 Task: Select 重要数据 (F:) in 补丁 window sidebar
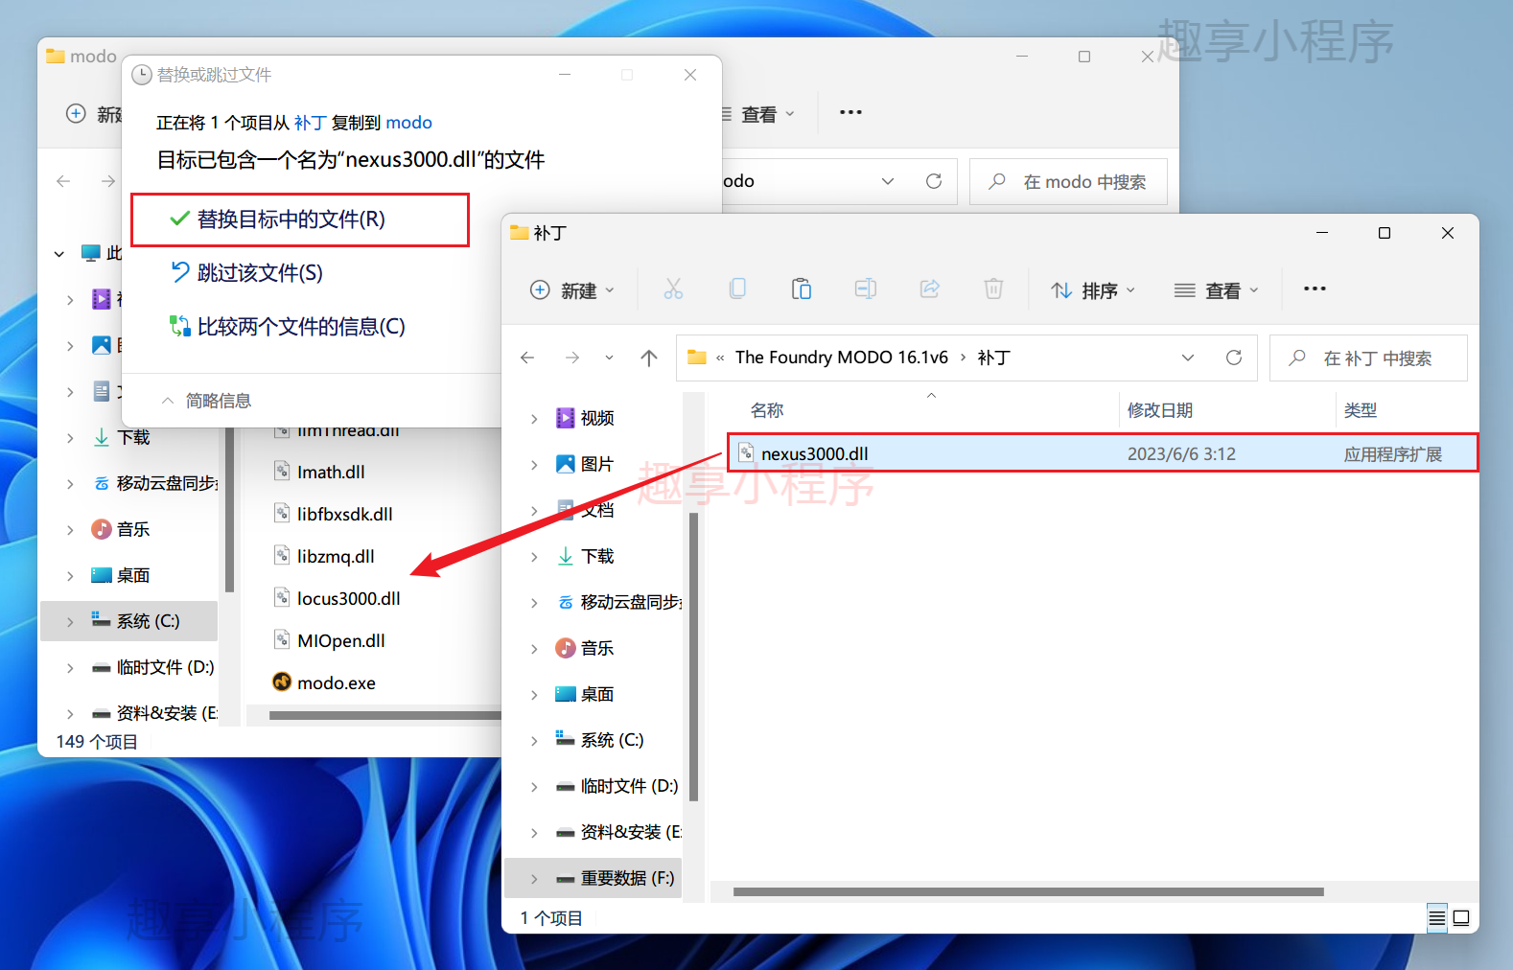coord(593,878)
